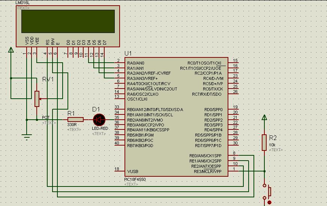Click pin label RA4/T0CKI/C1OUT/RCV
Image resolution: width=327 pixels, height=206 pixels.
click(x=149, y=84)
